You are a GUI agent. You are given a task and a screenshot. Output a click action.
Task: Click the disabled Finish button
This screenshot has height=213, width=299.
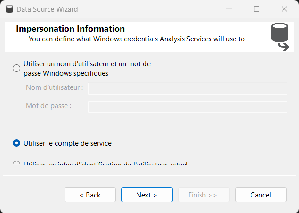coord(204,195)
